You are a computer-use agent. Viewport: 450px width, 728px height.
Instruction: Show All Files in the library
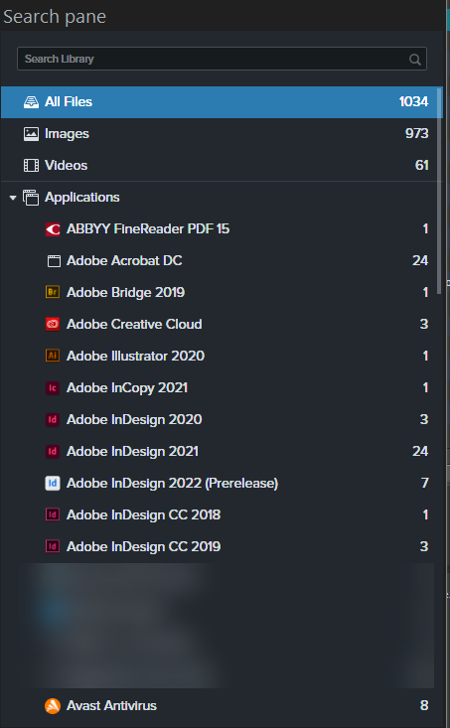click(222, 101)
